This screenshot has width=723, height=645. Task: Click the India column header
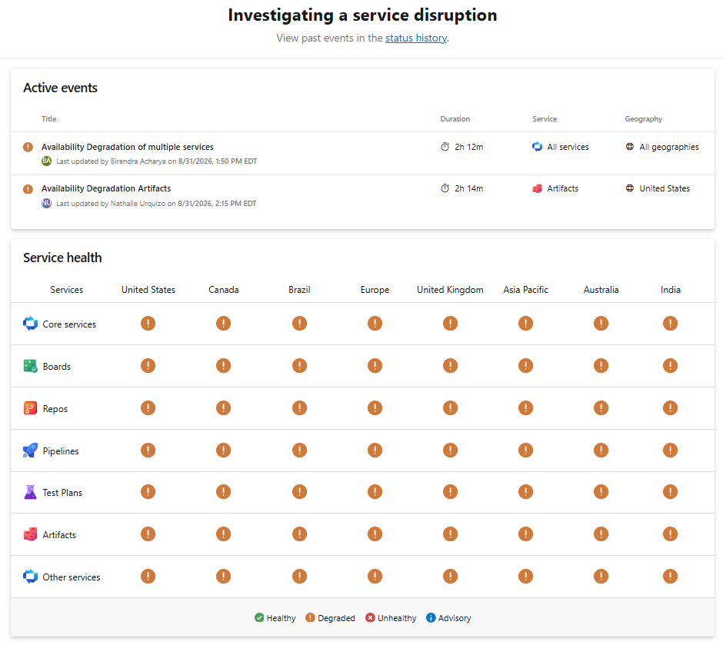click(x=671, y=290)
